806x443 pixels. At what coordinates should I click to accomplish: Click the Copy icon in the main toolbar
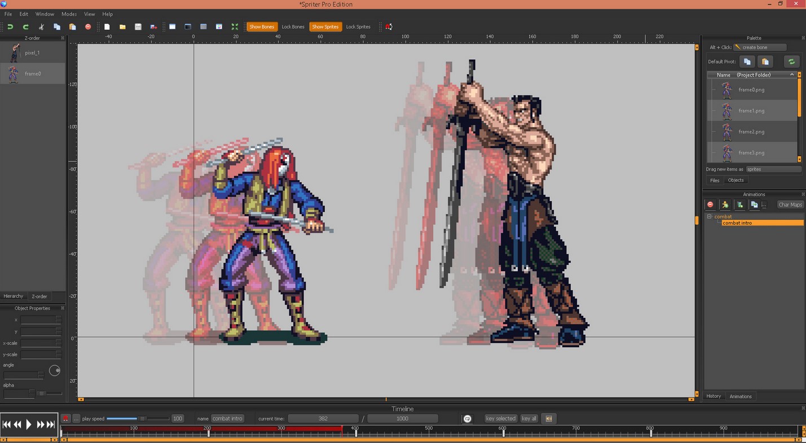pyautogui.click(x=57, y=26)
